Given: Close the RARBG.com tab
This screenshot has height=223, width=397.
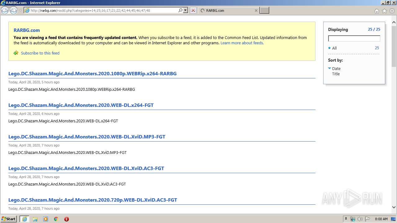Looking at the screenshot, I should click(256, 11).
